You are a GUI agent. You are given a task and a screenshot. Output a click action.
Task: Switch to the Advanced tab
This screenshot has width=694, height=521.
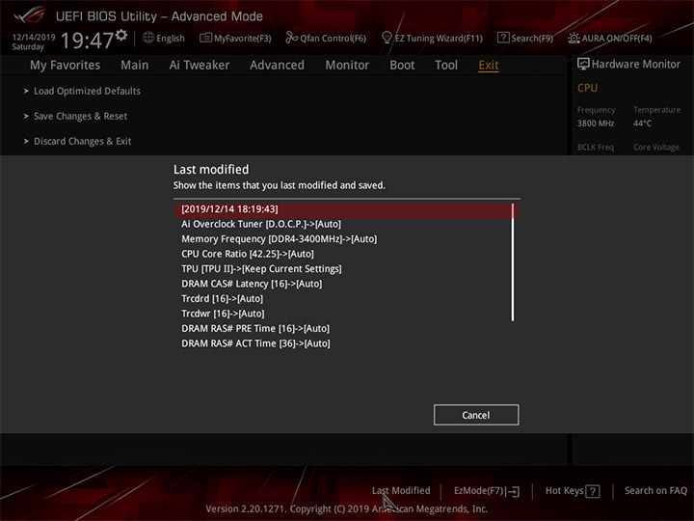(x=277, y=66)
